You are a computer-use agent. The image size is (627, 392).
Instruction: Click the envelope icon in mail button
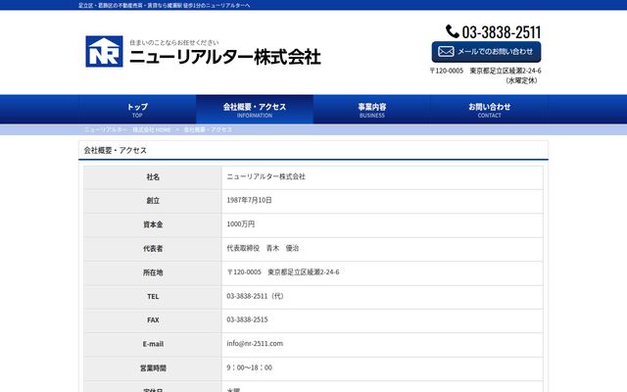click(446, 52)
